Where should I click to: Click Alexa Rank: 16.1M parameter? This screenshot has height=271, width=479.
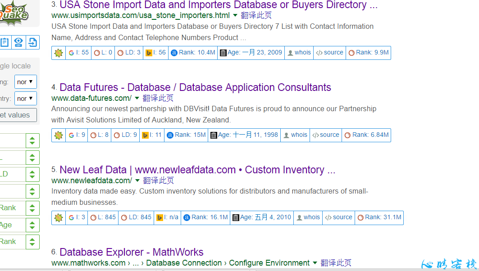tap(205, 217)
